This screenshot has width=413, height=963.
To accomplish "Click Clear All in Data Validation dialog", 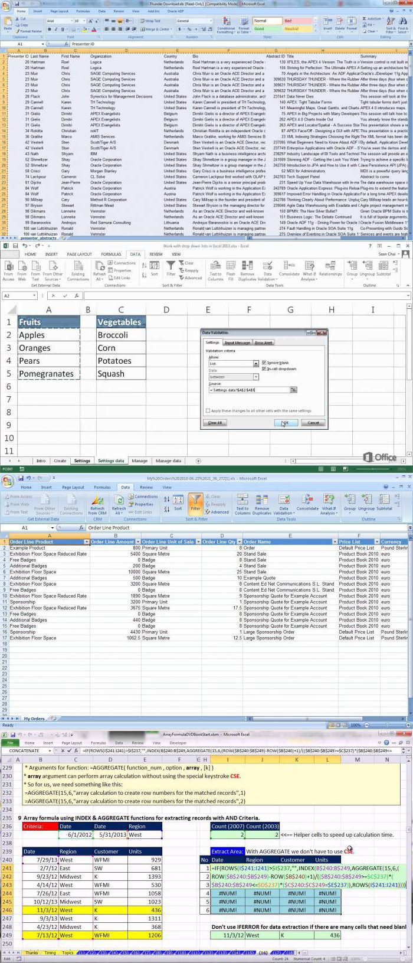I will 215,423.
